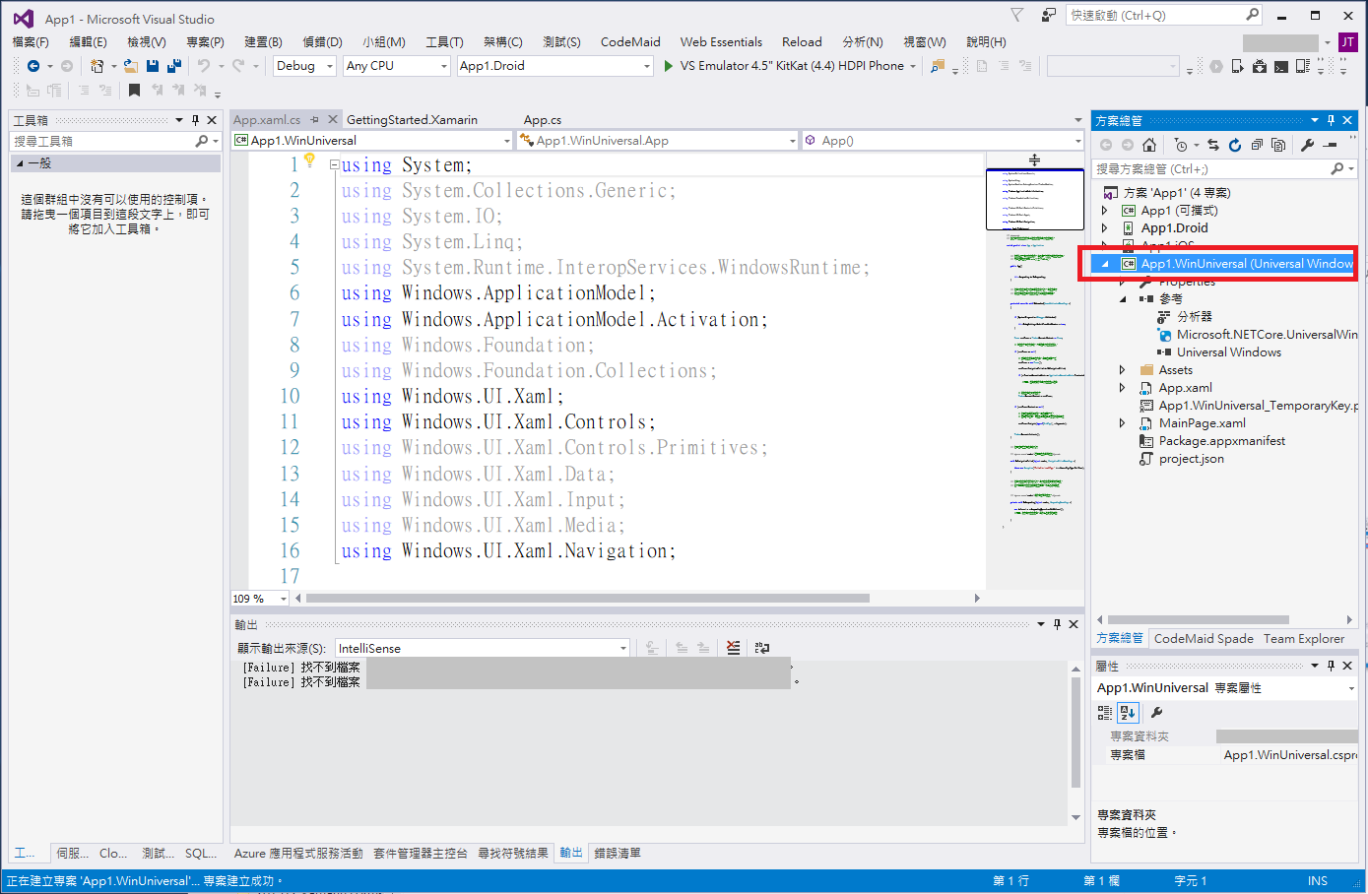The height and width of the screenshot is (894, 1368).
Task: Click the Save file icon
Action: (x=153, y=66)
